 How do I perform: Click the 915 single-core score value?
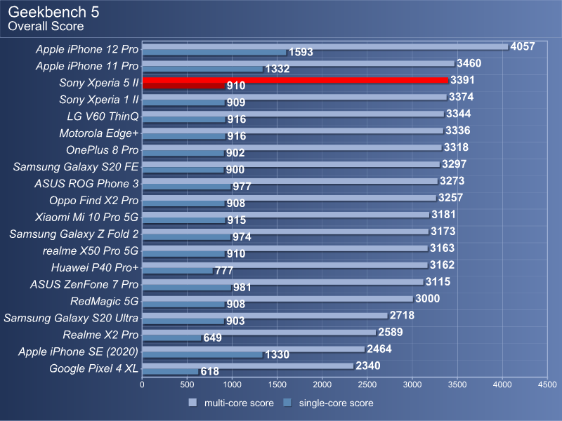237,220
